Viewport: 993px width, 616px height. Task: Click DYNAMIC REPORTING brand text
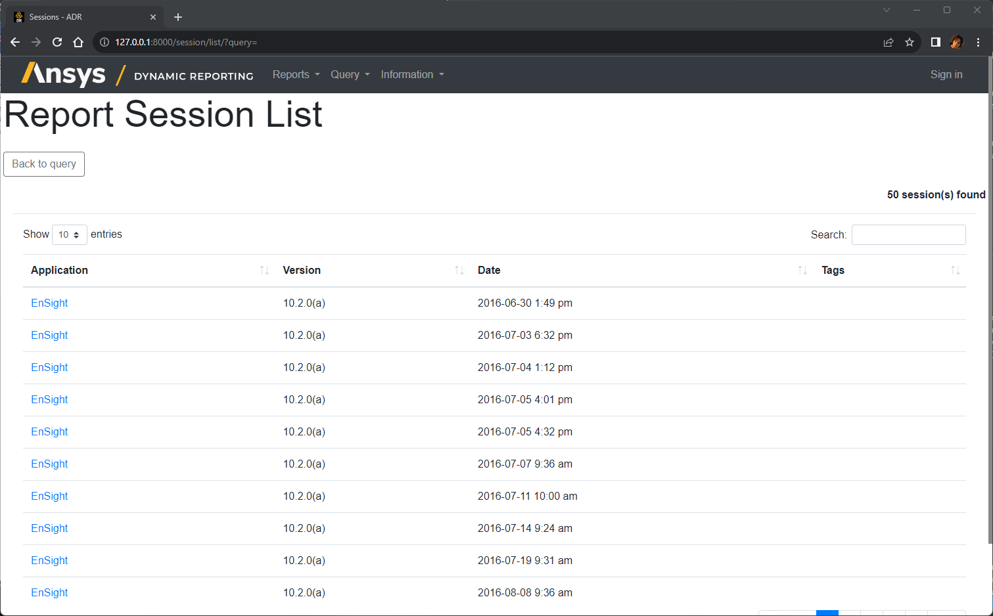coord(193,76)
